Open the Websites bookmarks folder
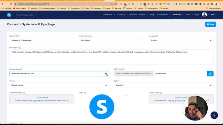 tap(33, 8)
